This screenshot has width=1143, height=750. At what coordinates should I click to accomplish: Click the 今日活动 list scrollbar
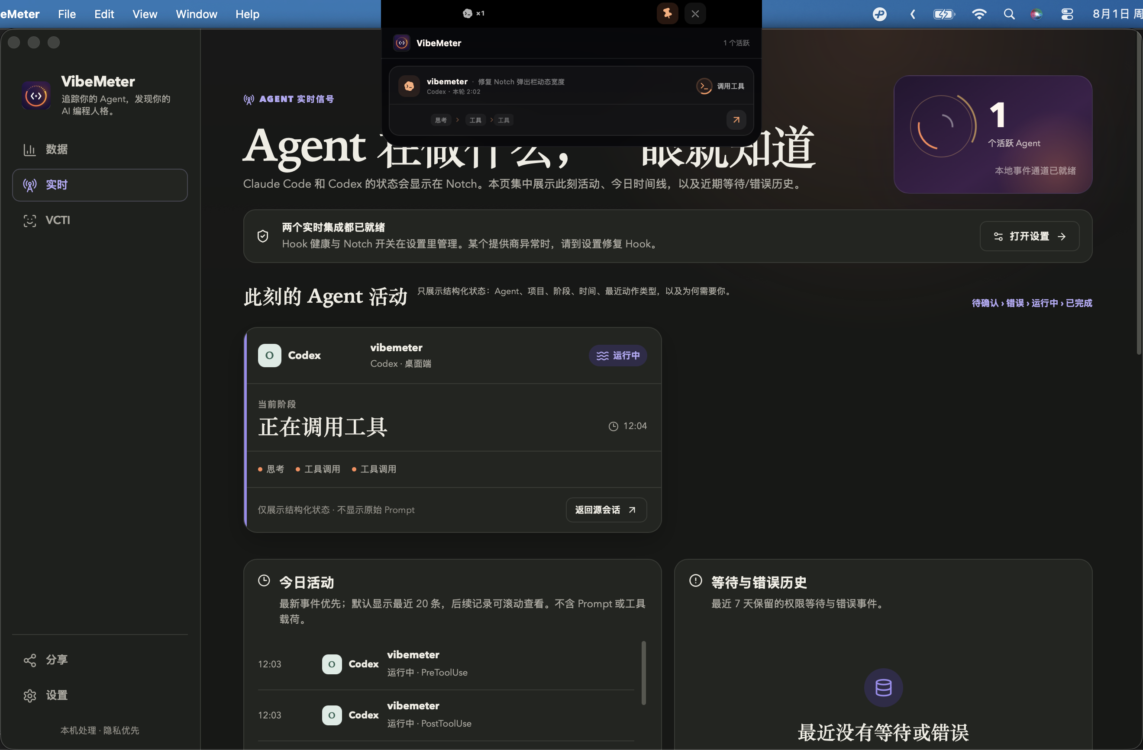click(x=643, y=673)
